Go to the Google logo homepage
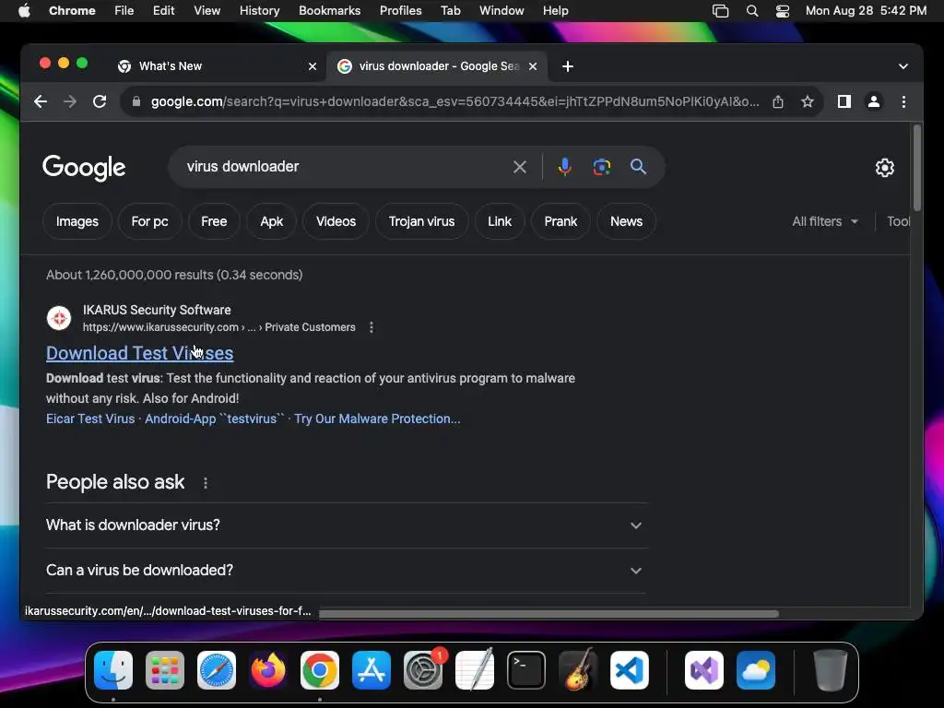This screenshot has height=708, width=944. [x=84, y=168]
